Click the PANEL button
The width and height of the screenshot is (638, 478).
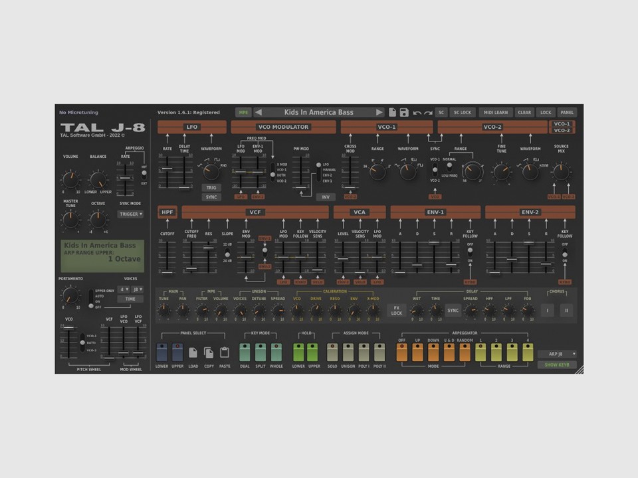(567, 113)
